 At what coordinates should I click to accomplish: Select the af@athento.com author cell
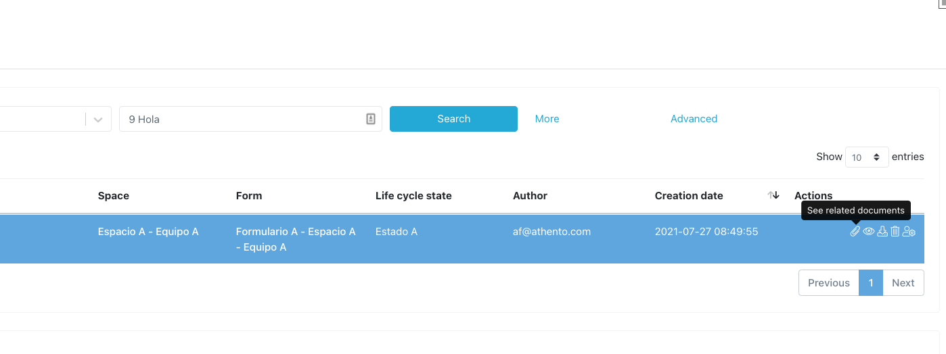[551, 232]
